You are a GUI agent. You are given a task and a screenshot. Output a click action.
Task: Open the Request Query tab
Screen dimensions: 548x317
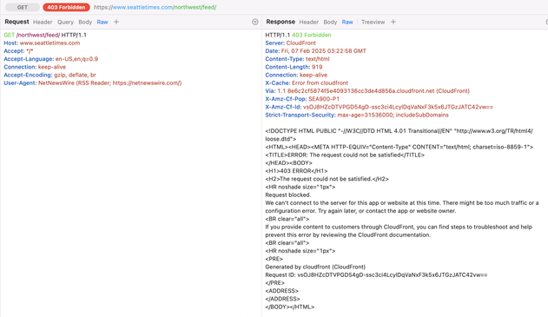65,22
